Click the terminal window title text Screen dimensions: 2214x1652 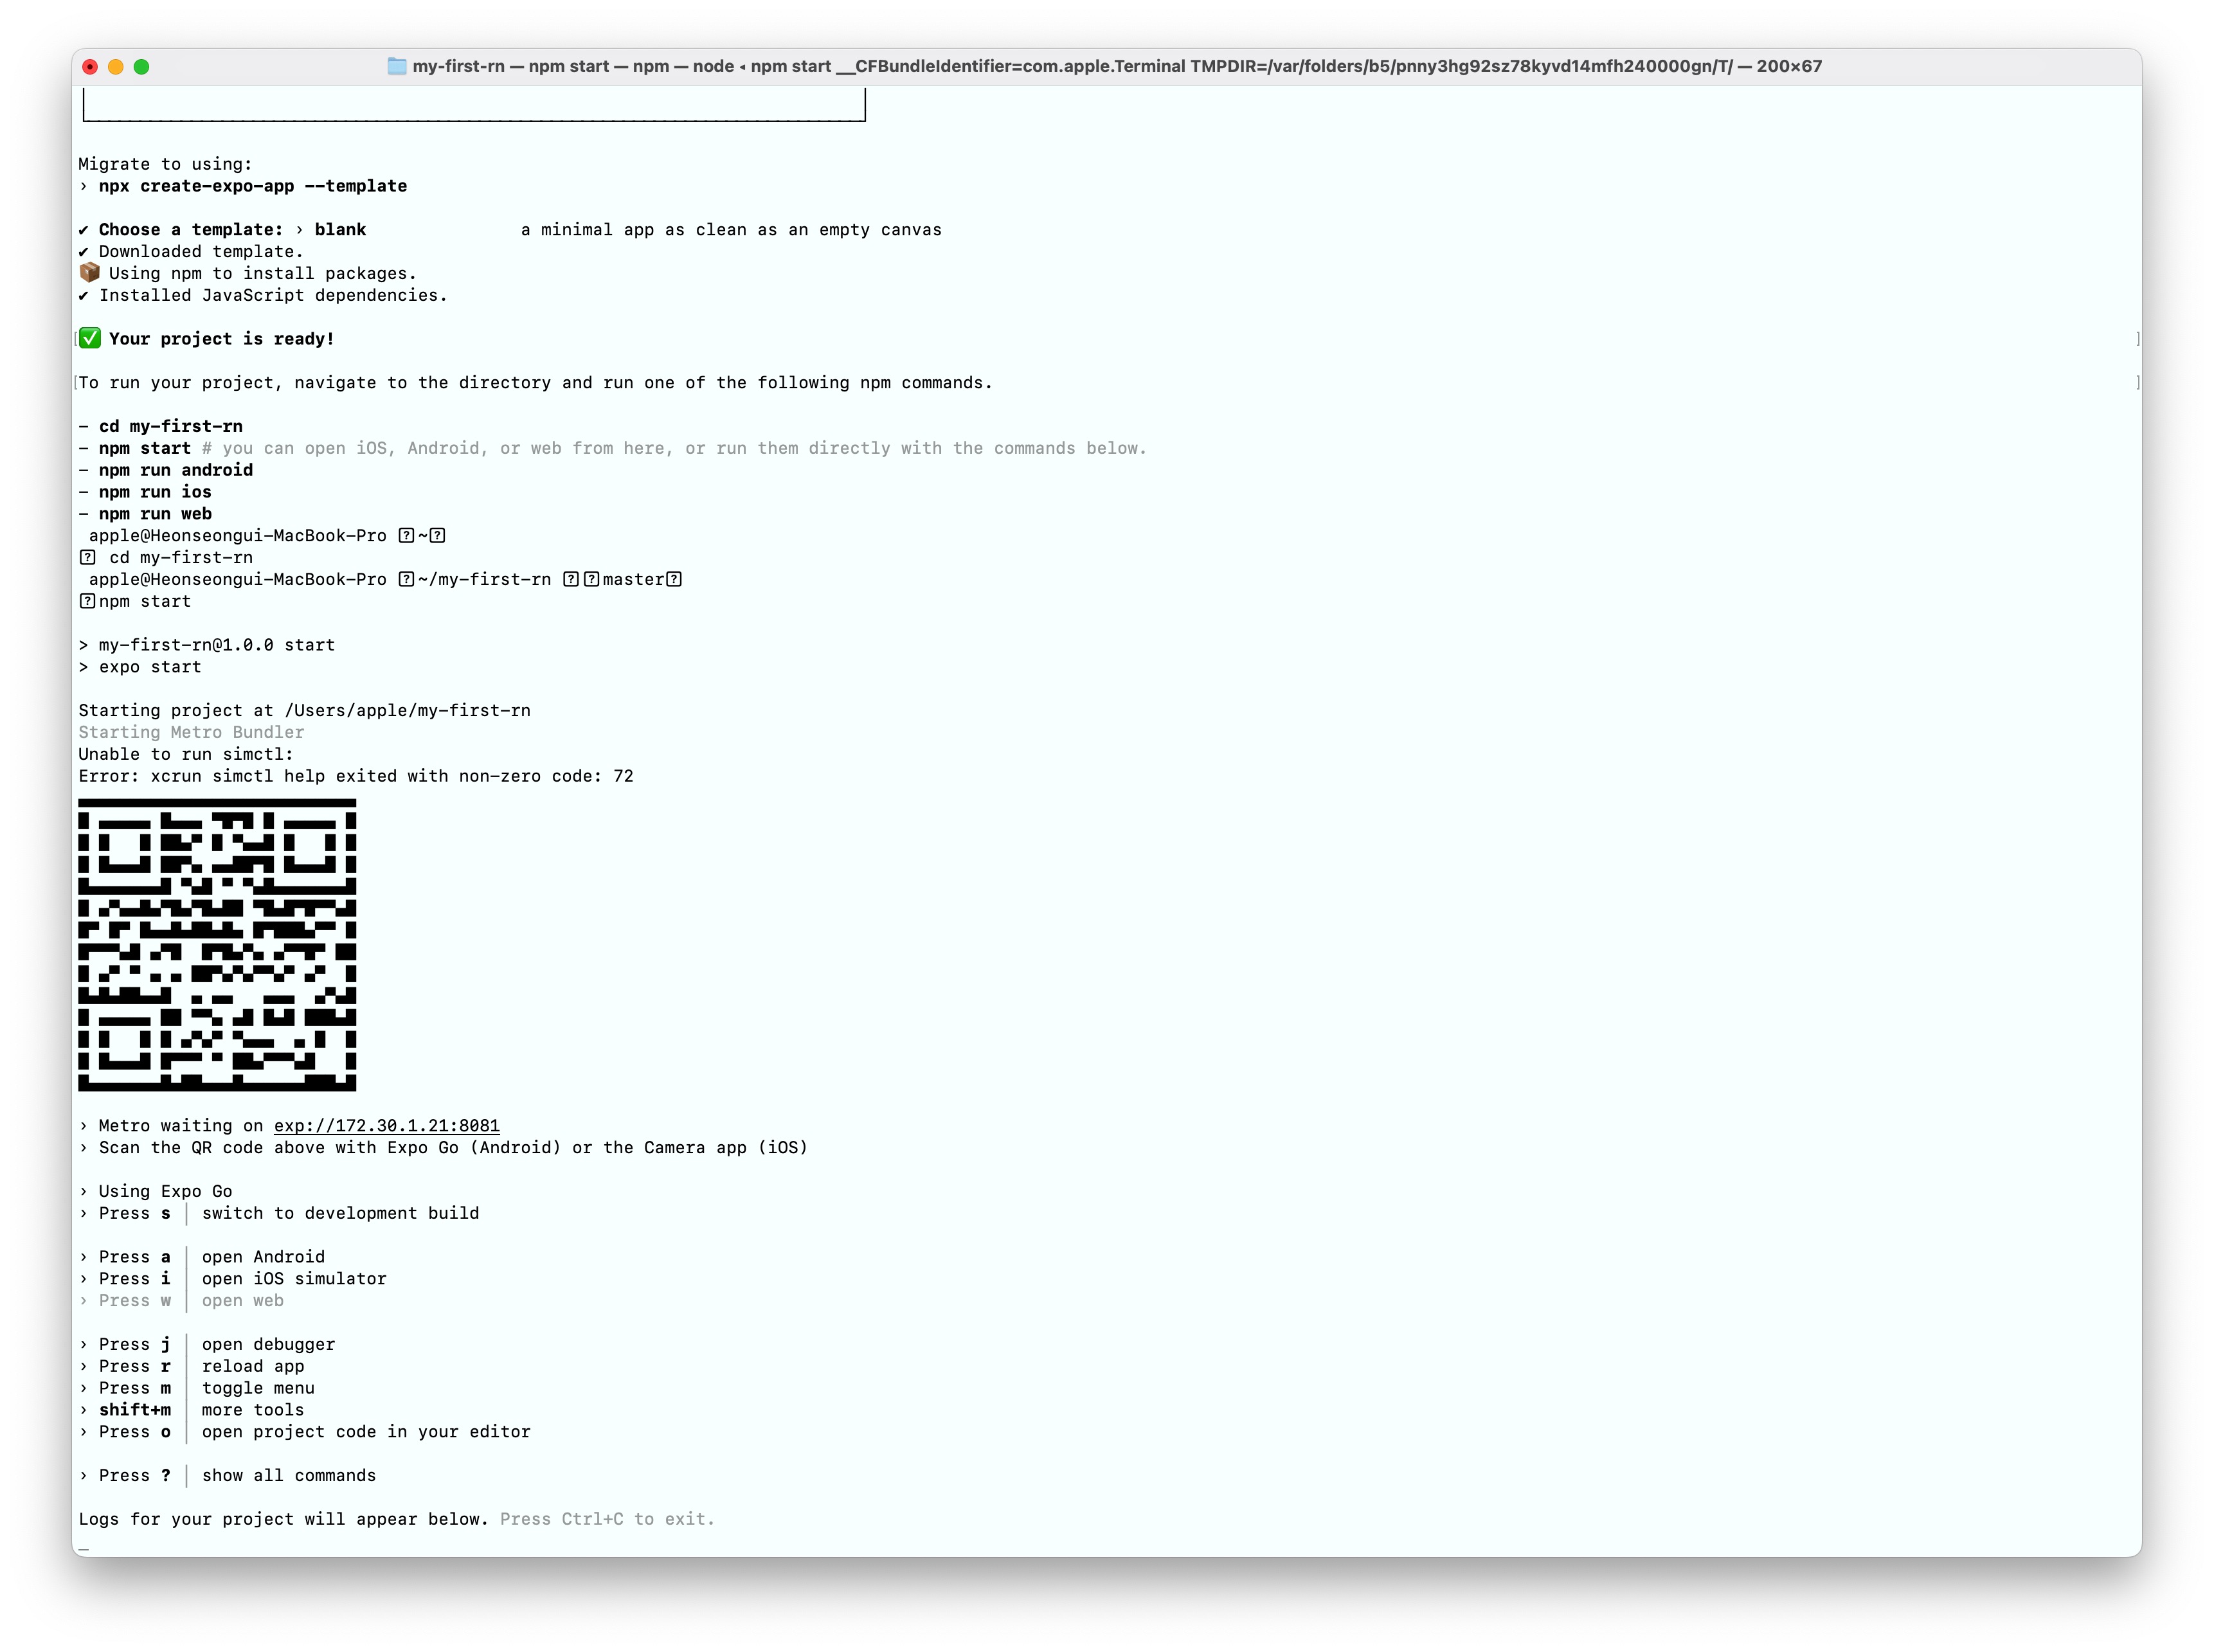pos(1116,66)
